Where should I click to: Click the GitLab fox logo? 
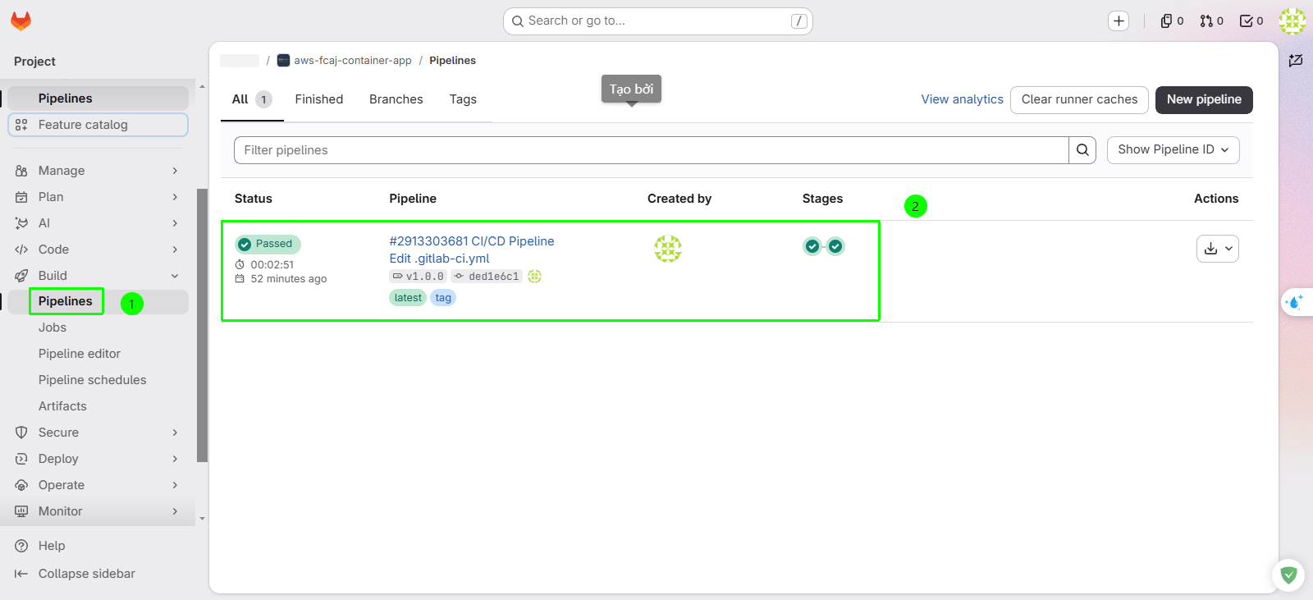click(x=21, y=21)
